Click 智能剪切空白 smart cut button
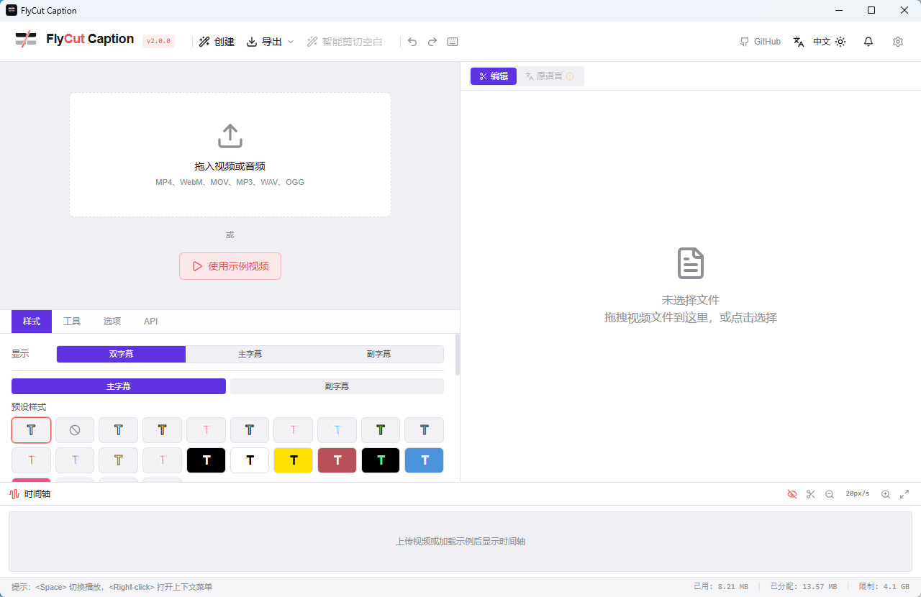The width and height of the screenshot is (921, 597). [x=345, y=42]
